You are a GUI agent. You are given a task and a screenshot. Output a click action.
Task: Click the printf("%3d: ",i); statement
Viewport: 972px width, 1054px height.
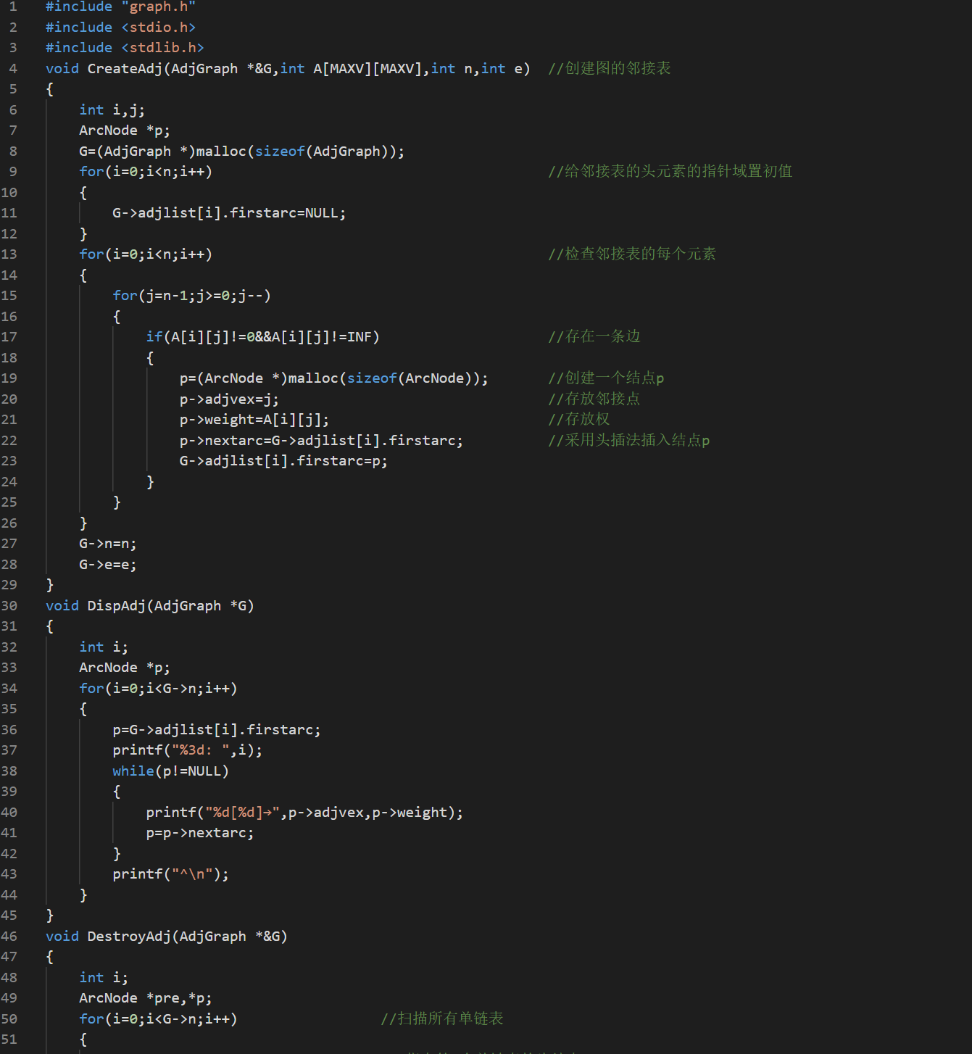[187, 750]
